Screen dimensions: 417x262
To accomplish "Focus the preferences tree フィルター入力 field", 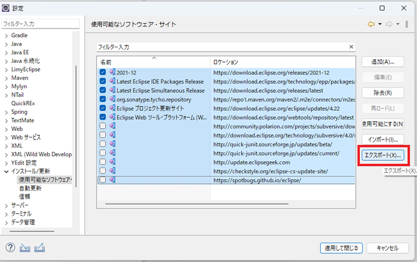I will coord(40,24).
